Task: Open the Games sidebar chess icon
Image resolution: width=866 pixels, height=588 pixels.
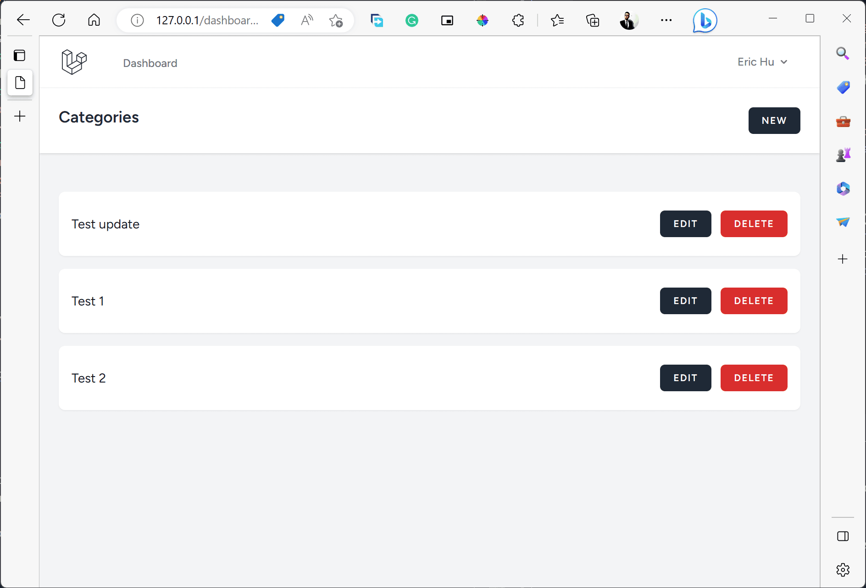Action: (843, 155)
